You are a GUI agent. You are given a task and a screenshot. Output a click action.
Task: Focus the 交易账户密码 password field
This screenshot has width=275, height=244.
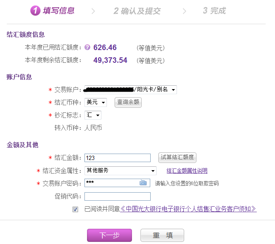(x=111, y=183)
